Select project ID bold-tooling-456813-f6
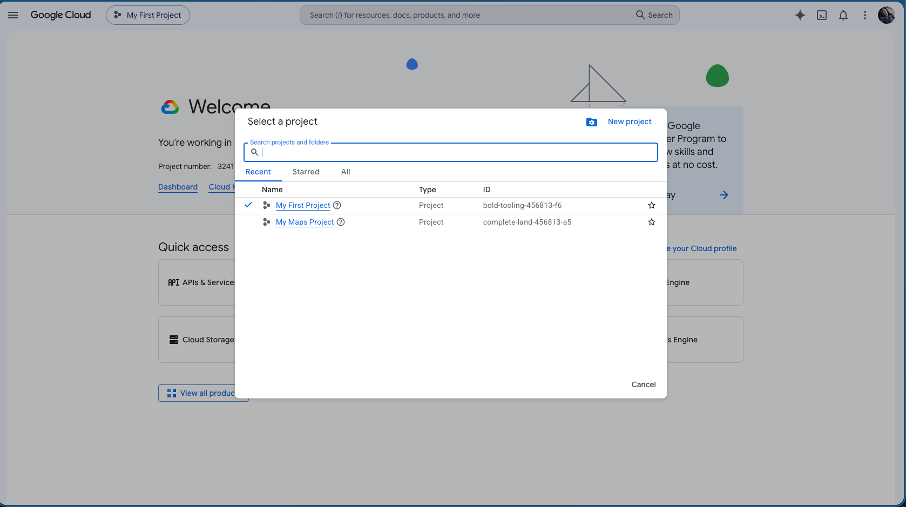The image size is (906, 507). pos(522,205)
